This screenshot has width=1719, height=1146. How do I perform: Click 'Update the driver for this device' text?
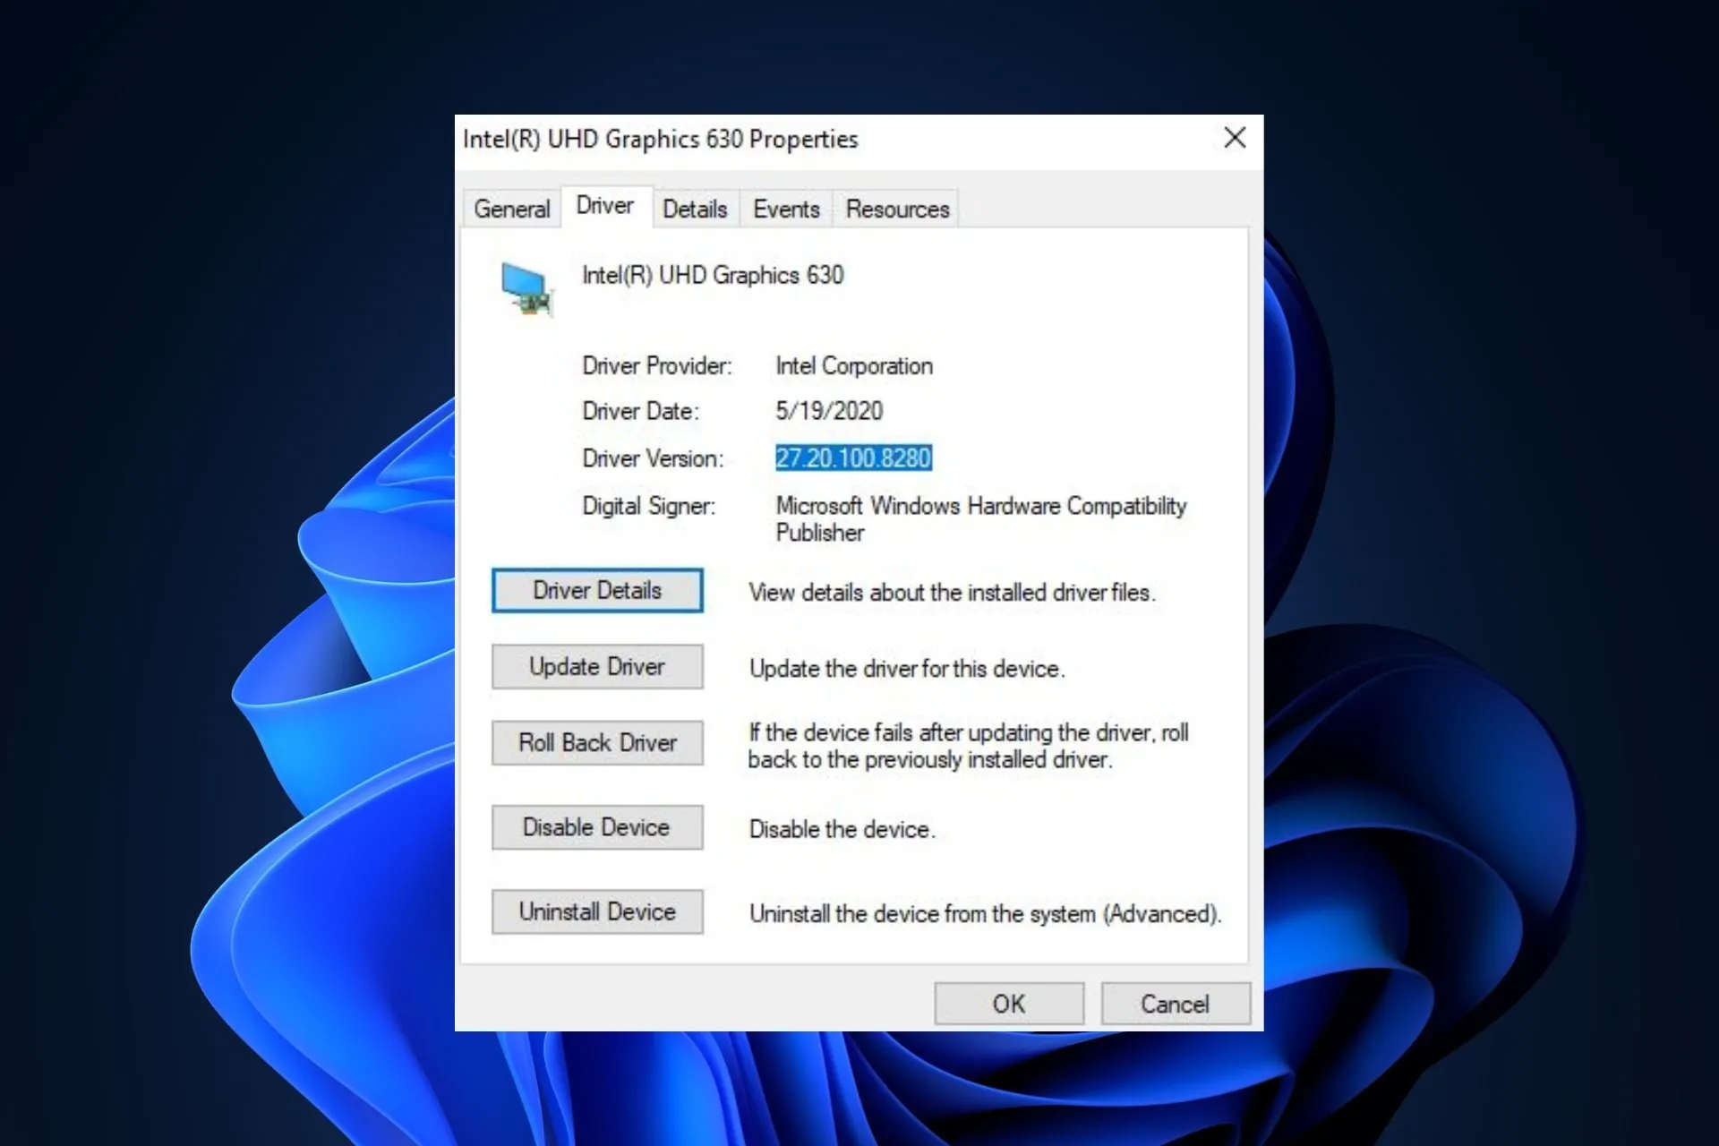pos(907,669)
